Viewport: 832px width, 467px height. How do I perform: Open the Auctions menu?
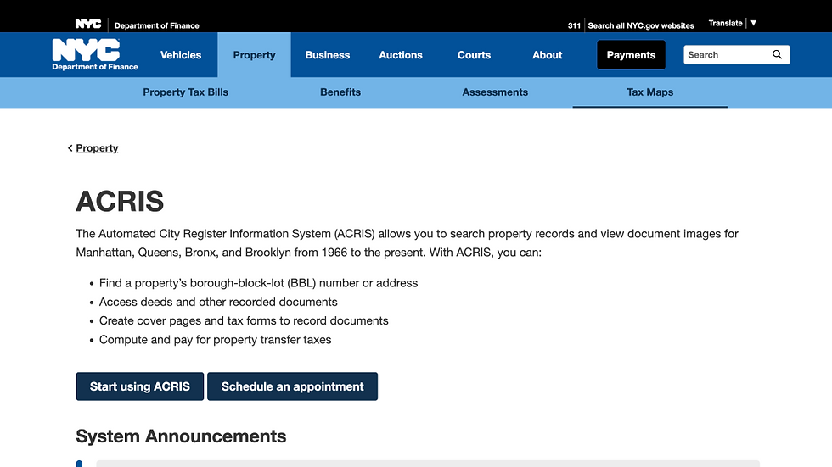(401, 55)
